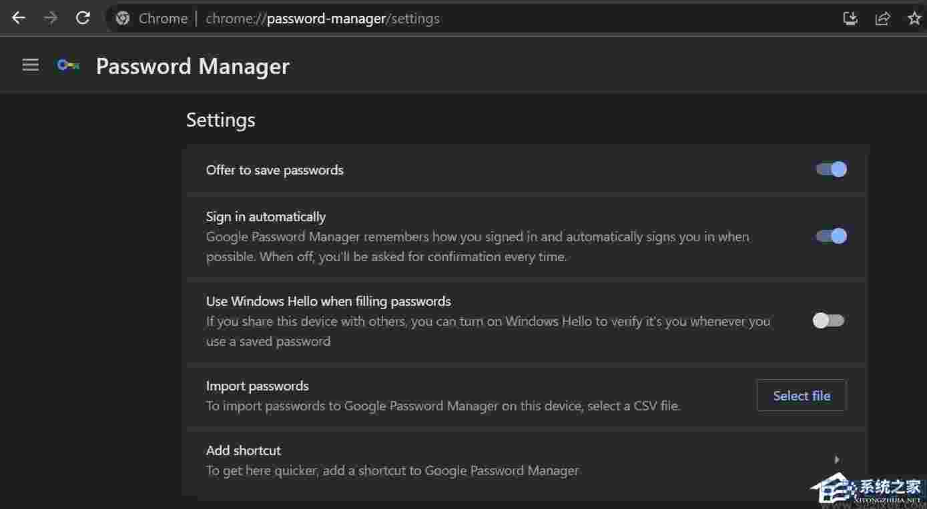Image resolution: width=927 pixels, height=509 pixels.
Task: Click the chrome://password-manager/settings URL
Action: point(322,19)
